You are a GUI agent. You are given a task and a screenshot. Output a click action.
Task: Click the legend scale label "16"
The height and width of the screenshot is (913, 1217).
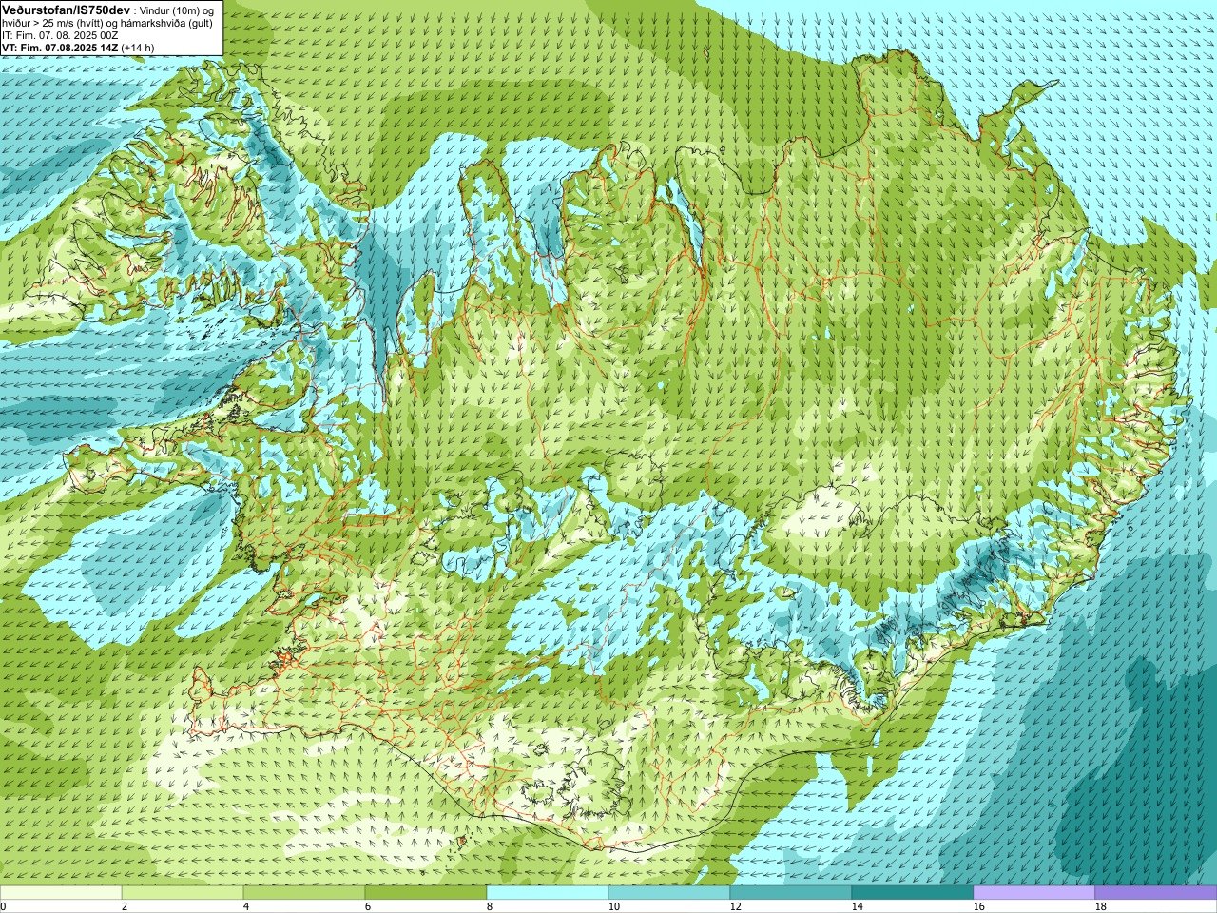click(x=978, y=906)
